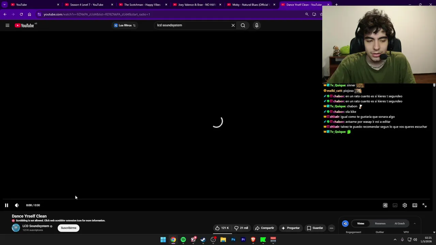Open File Explorer from taskbar
The width and height of the screenshot is (436, 245).
223,240
